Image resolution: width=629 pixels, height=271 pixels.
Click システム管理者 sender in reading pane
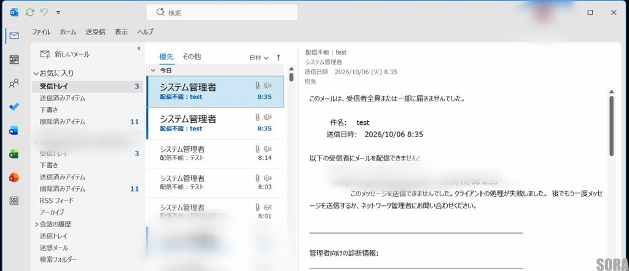pos(324,62)
